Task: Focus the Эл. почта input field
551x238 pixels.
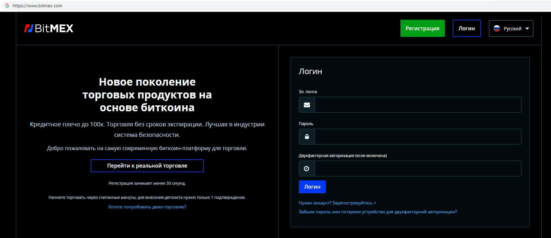Action: point(418,105)
